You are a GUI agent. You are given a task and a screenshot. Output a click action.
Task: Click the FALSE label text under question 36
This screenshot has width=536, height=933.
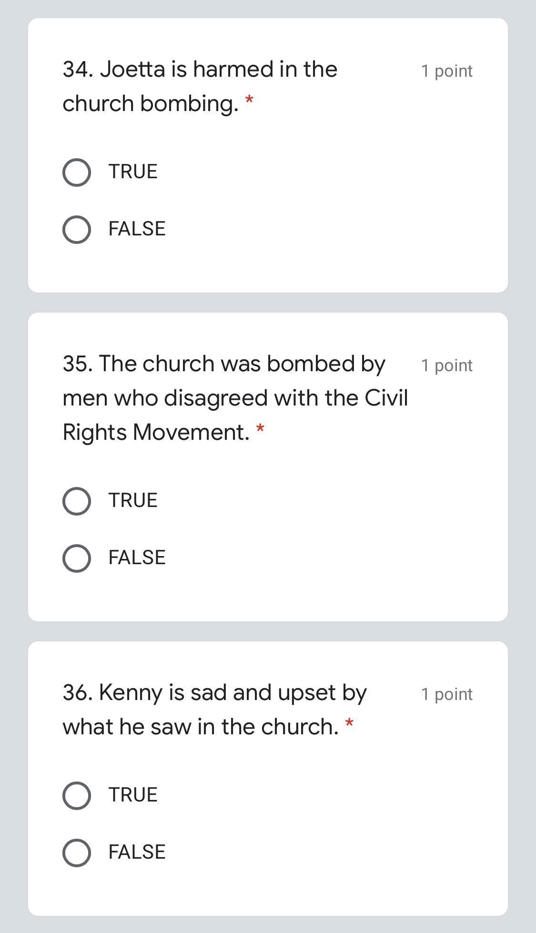click(x=137, y=852)
